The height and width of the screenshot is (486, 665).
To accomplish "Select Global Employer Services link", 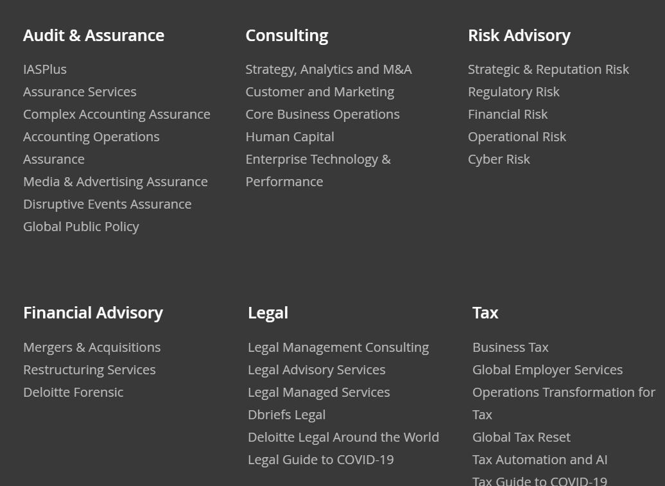I will pos(548,370).
